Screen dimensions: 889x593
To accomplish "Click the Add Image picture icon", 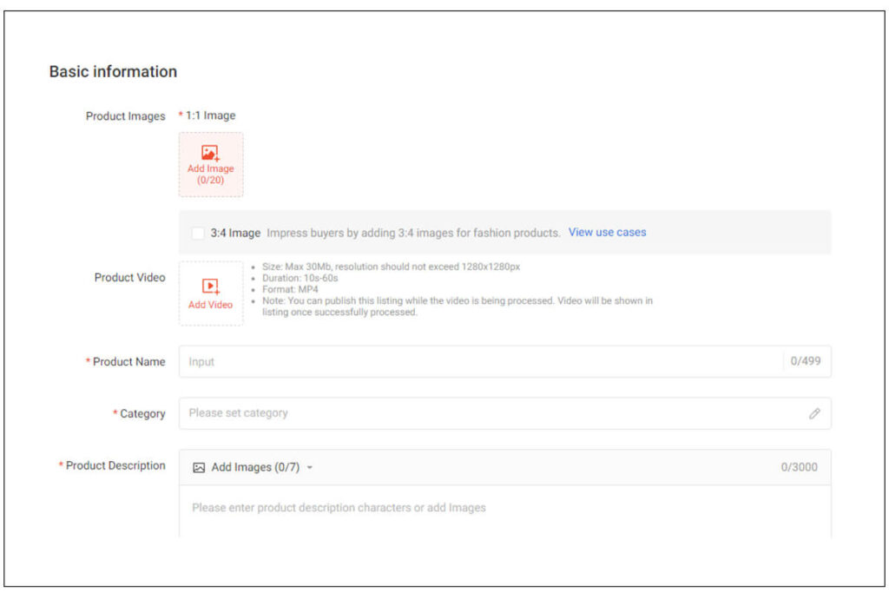I will pyautogui.click(x=210, y=153).
